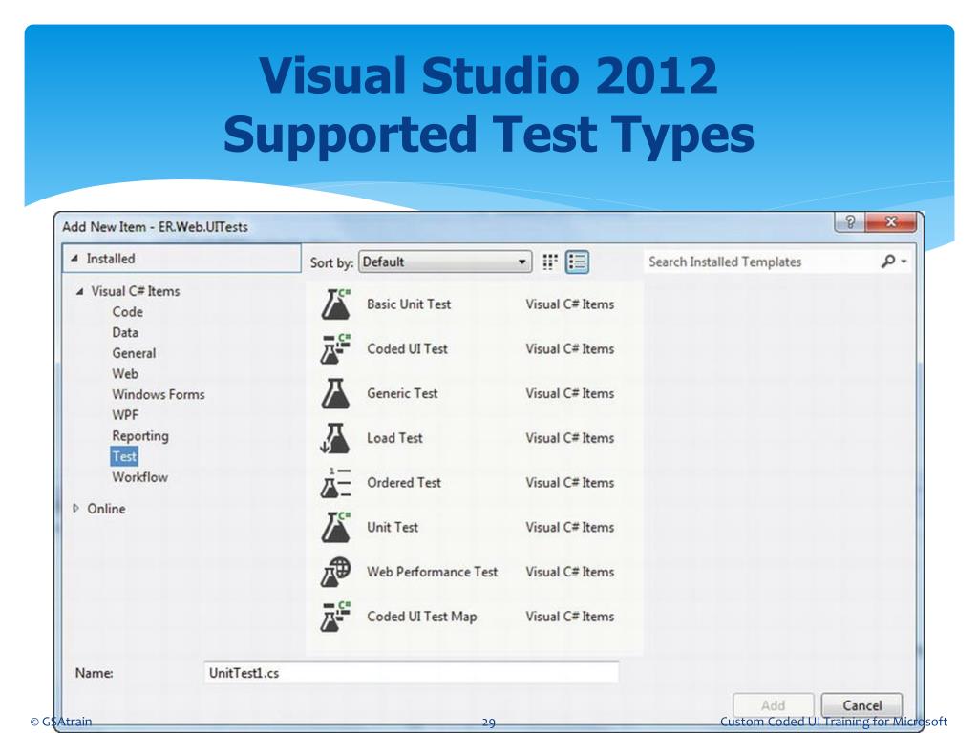Click the Coded UI Test Map icon
Viewport: 978px width, 733px height.
click(x=335, y=617)
